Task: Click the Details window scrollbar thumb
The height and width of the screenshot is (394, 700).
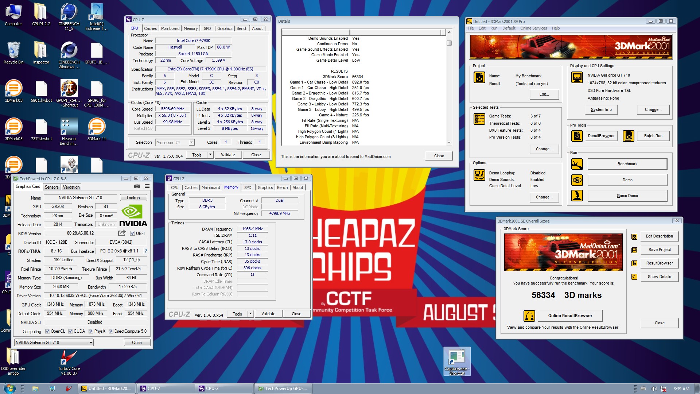Action: (449, 43)
